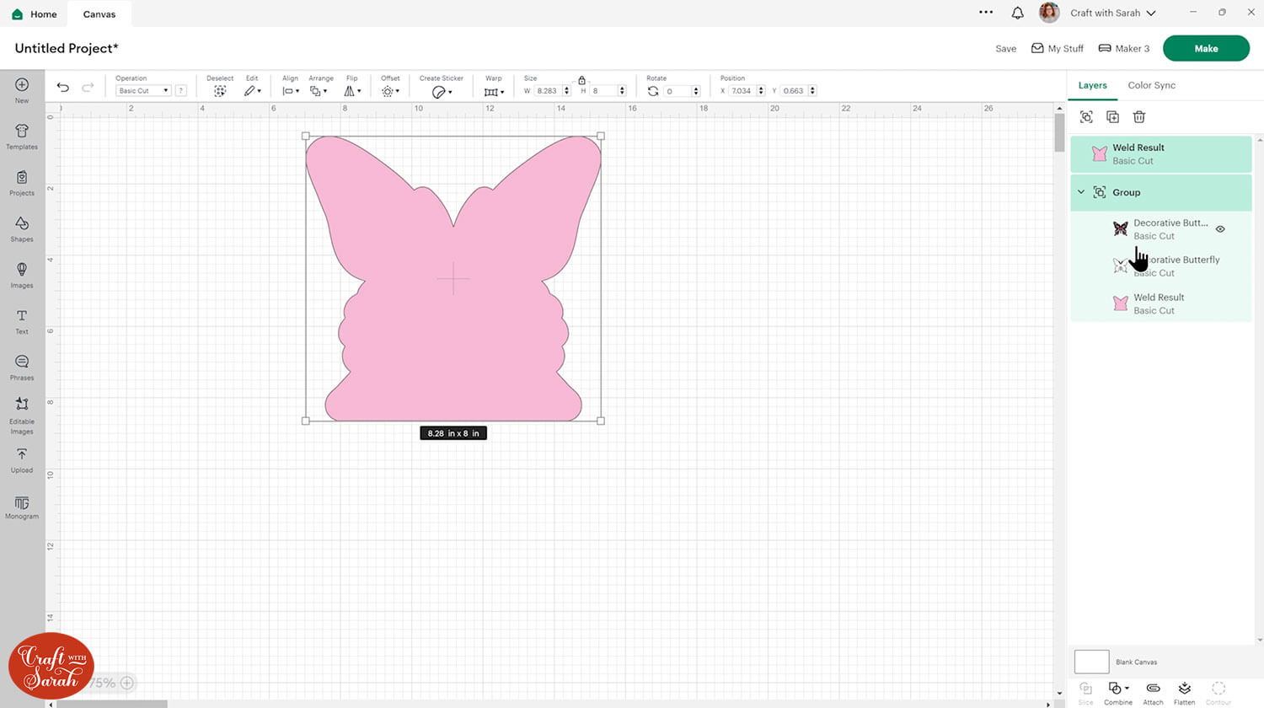The width and height of the screenshot is (1264, 708).
Task: Switch to the Color Sync tab
Action: [1151, 85]
